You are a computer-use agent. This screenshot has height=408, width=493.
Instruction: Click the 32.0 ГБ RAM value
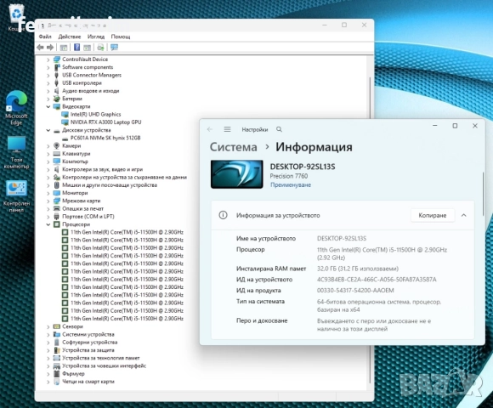358,269
